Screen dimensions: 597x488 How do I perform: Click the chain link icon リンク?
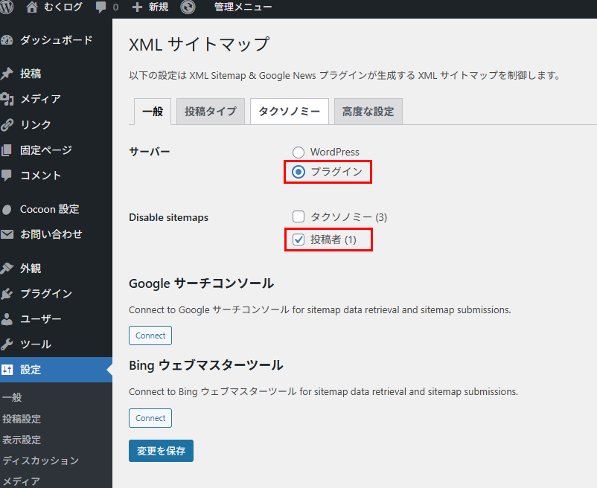7,124
